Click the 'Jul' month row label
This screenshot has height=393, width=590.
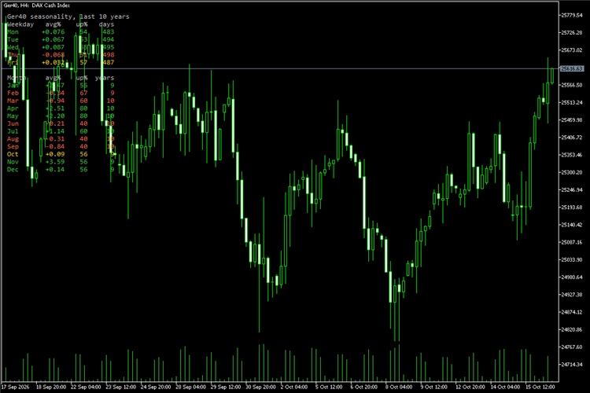[x=13, y=131]
